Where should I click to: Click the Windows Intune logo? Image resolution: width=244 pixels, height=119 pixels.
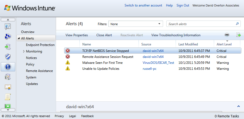click(30, 8)
